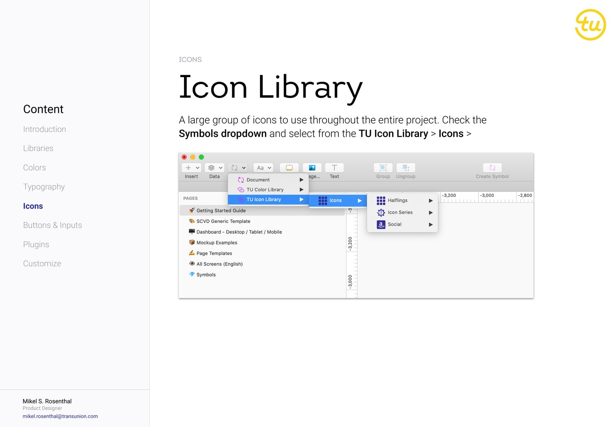Click the Icon Series gear icon
The image size is (616, 427).
point(381,212)
